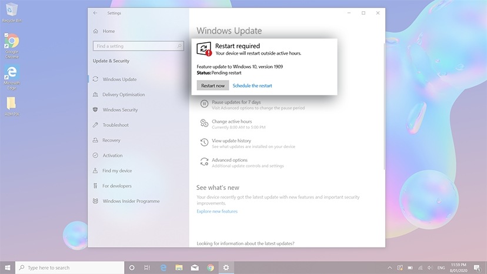Click the Find my device icon
The width and height of the screenshot is (487, 274).
tap(95, 171)
